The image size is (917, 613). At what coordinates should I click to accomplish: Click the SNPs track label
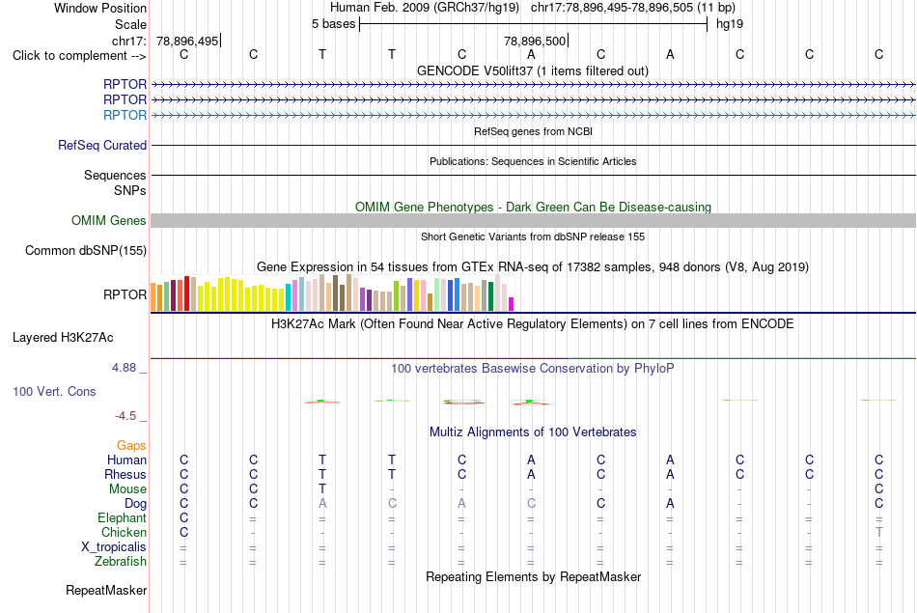click(x=130, y=190)
